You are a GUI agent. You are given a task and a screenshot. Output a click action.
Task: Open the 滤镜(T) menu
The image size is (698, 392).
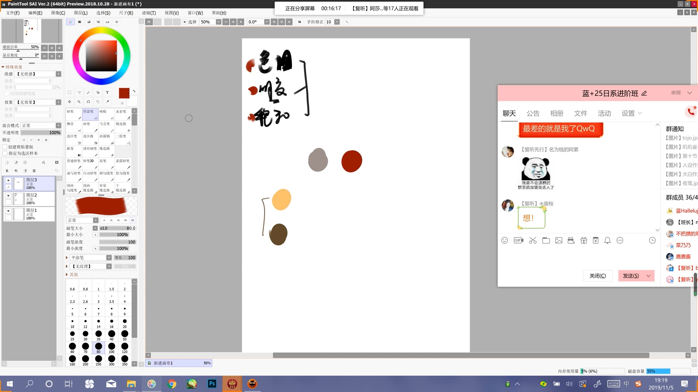pos(149,13)
